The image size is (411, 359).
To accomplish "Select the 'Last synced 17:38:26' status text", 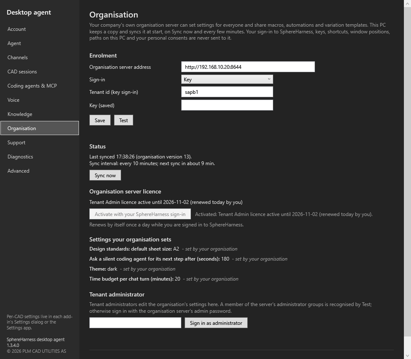I will point(140,157).
